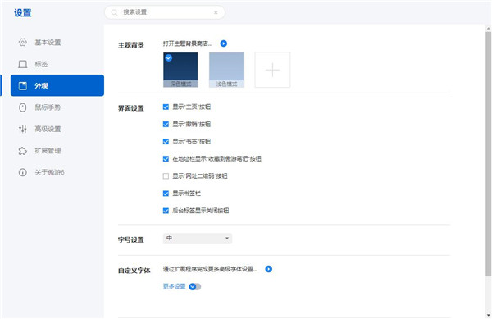Viewport: 492px width, 319px height.
Task: Click the tab icon beside 标签
Action: [23, 64]
